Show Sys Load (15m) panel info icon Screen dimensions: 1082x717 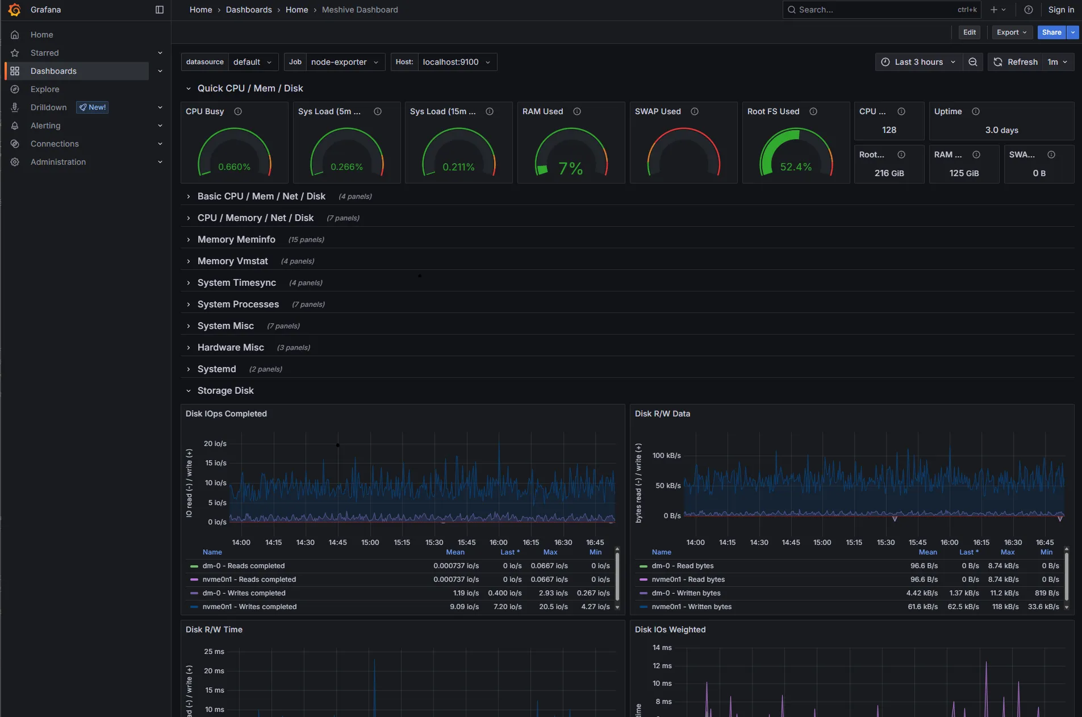(490, 111)
